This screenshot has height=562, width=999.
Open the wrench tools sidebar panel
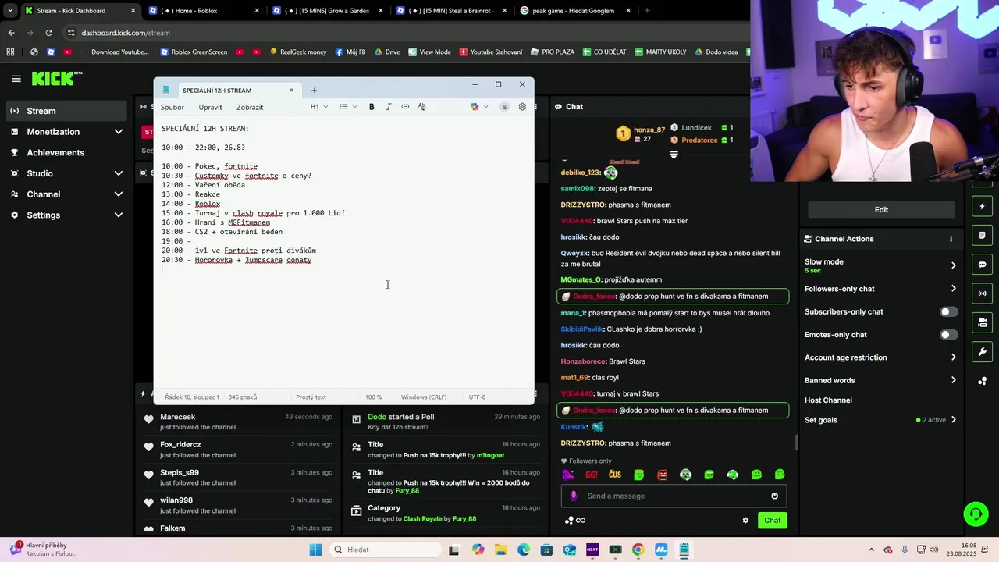pos(983,352)
